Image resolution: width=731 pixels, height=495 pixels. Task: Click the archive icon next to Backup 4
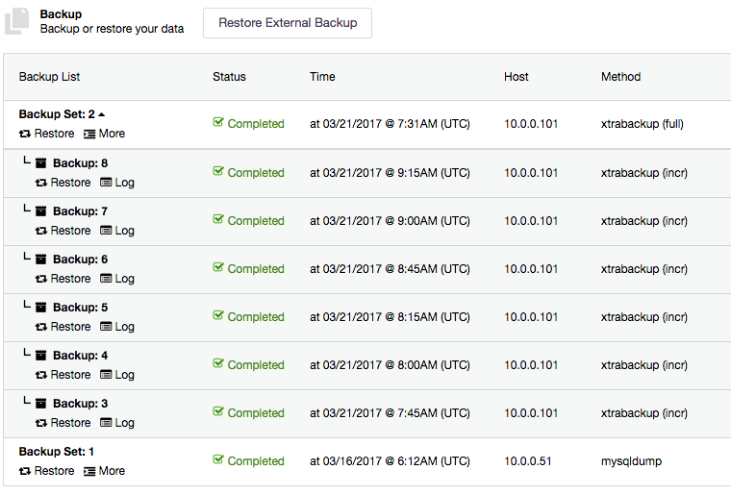41,356
